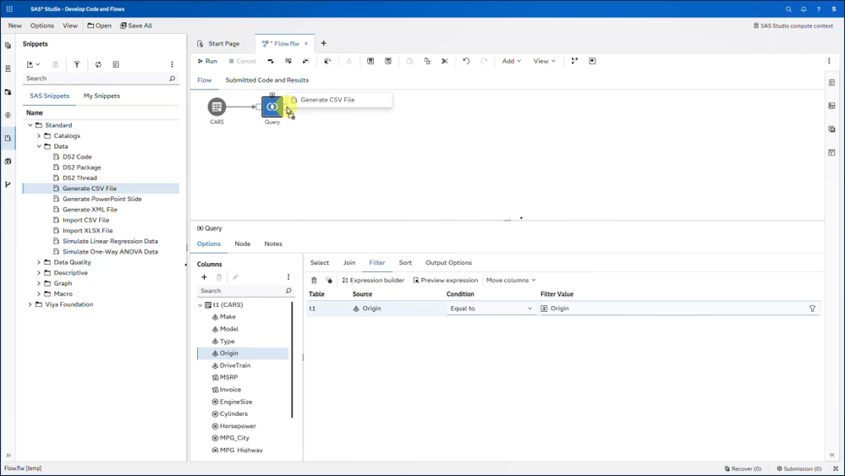Click the arrange nodes icon beside View
Viewport: 845px width, 476px height.
pyautogui.click(x=574, y=61)
